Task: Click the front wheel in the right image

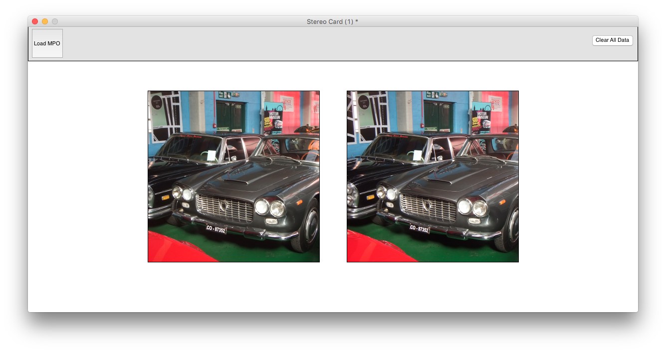Action: coord(511,228)
